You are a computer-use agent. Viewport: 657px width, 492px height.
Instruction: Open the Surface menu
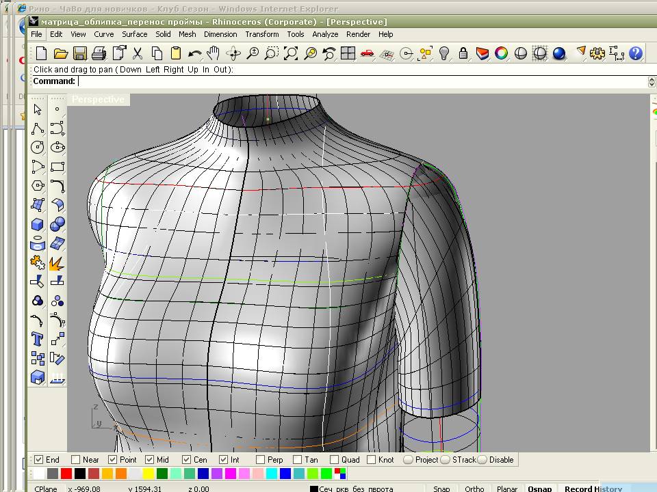click(x=134, y=34)
